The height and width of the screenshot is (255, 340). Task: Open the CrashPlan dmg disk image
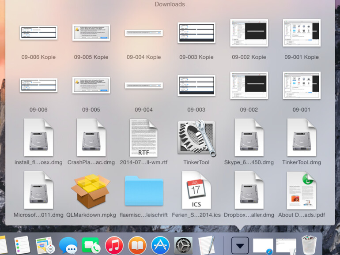(x=91, y=138)
